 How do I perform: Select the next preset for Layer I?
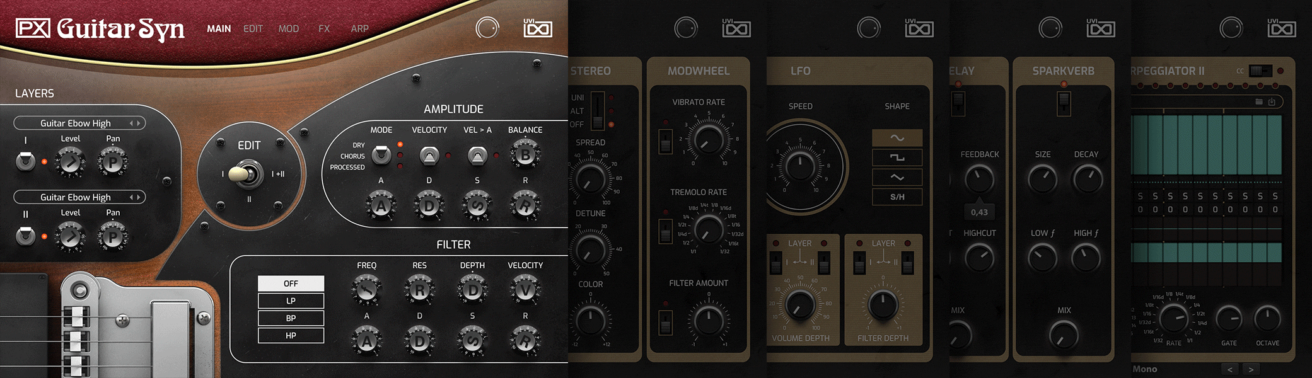click(139, 123)
